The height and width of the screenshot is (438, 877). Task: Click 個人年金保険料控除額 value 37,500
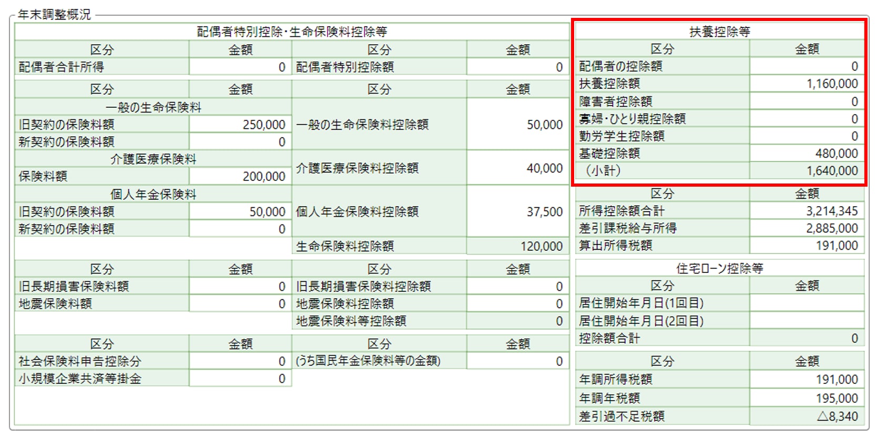(x=517, y=211)
